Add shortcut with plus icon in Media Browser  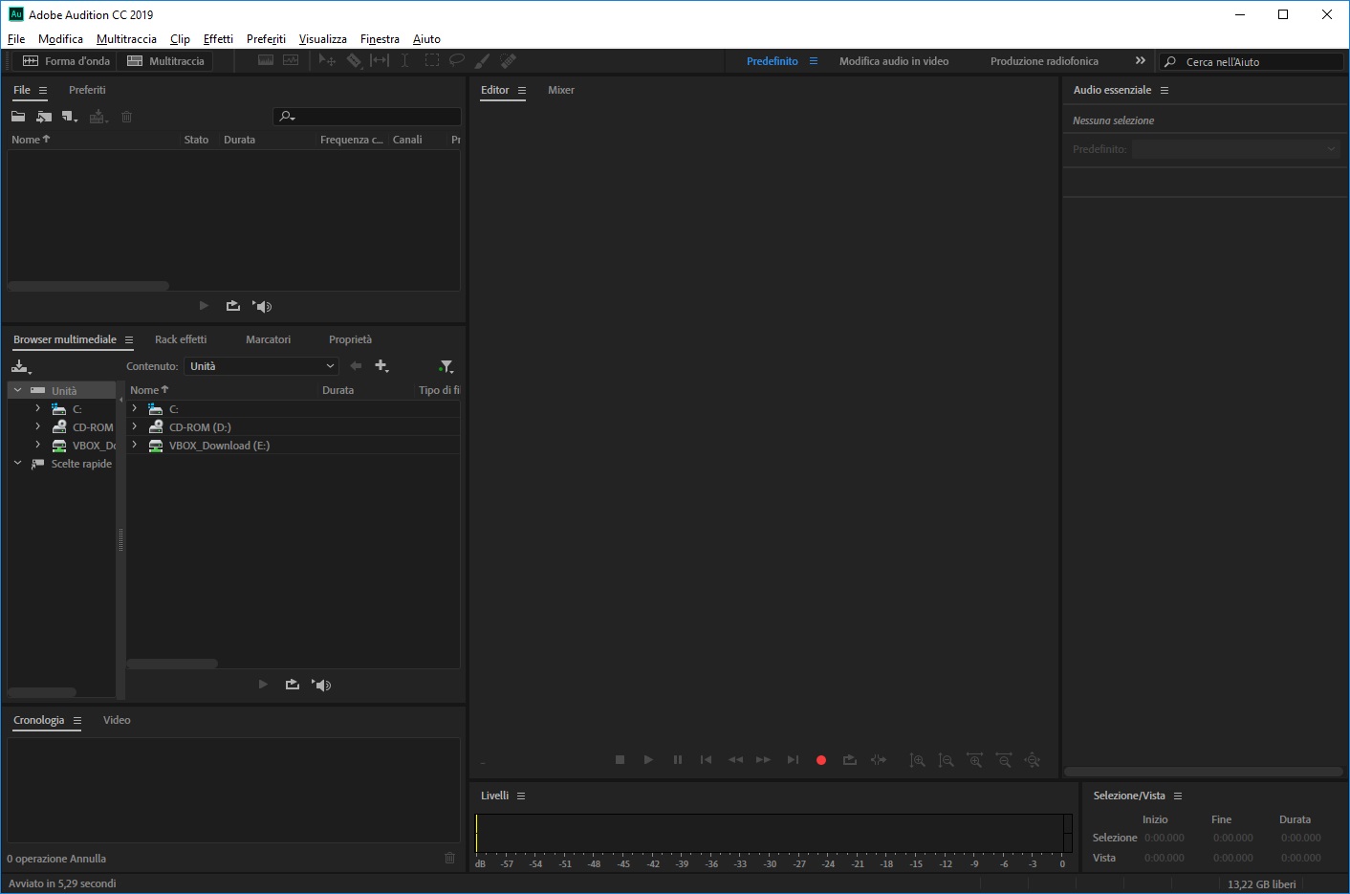click(382, 366)
